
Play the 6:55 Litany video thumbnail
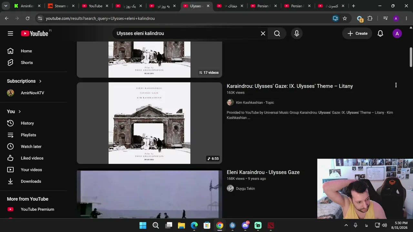click(149, 123)
